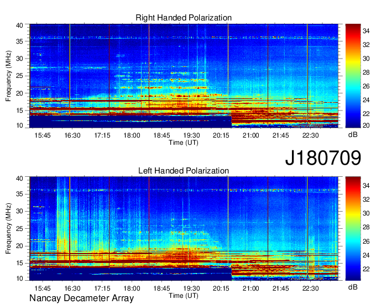Click the "15:45" tick on the Right Handed time axis
The height and width of the screenshot is (305, 376).
43,135
